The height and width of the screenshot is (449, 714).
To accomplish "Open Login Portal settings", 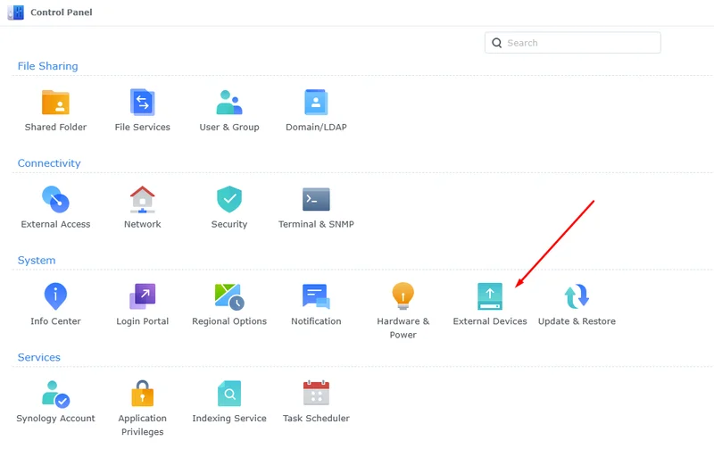I will click(x=143, y=296).
